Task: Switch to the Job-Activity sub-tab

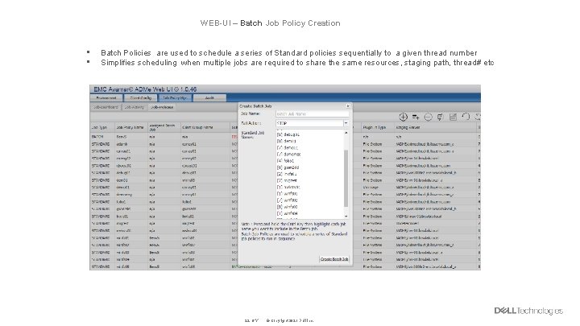Action: (x=135, y=107)
